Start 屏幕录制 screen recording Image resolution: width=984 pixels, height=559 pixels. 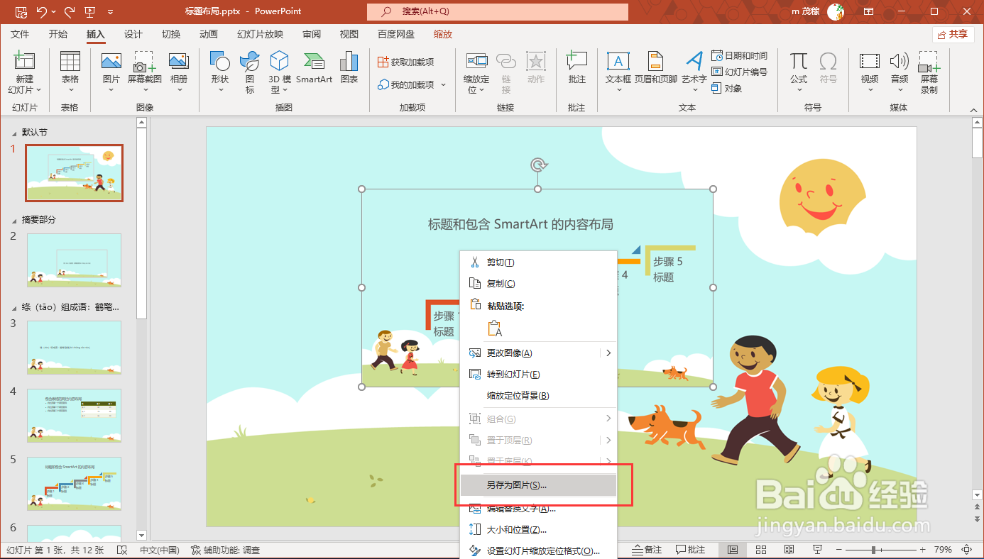pyautogui.click(x=929, y=62)
